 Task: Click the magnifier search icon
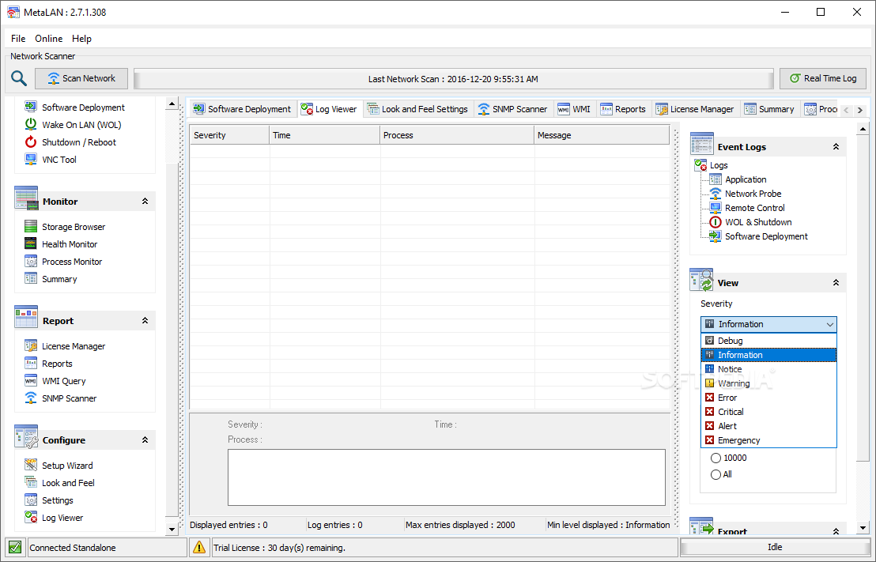19,78
